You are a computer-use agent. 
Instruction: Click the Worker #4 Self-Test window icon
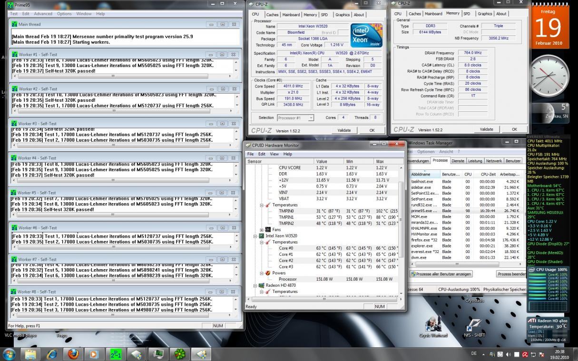[14, 158]
